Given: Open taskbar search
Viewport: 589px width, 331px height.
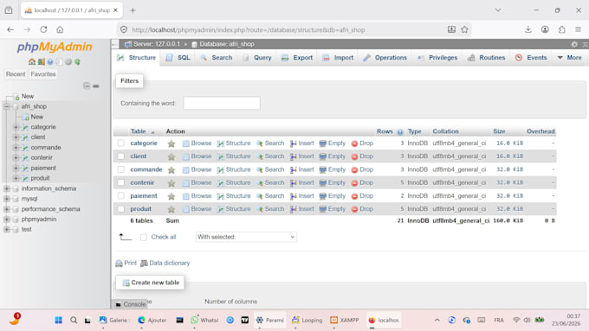Looking at the screenshot, I should tap(74, 320).
